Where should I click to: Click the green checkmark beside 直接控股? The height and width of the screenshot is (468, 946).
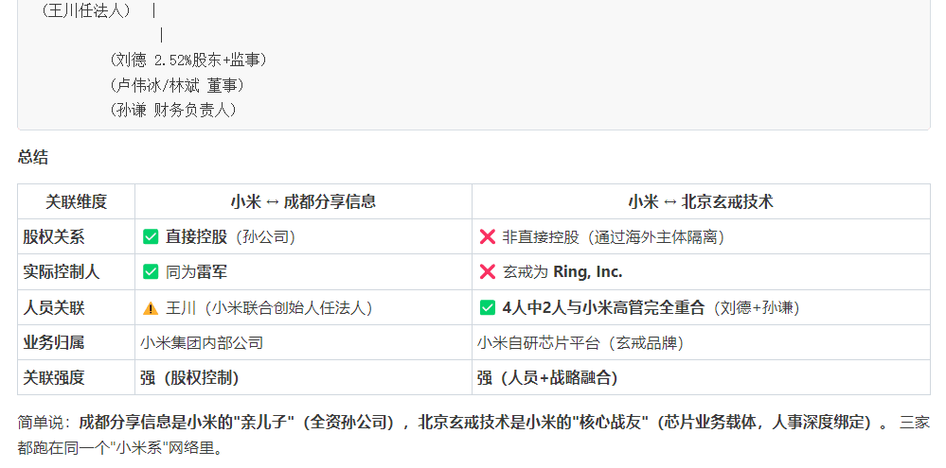pyautogui.click(x=151, y=236)
